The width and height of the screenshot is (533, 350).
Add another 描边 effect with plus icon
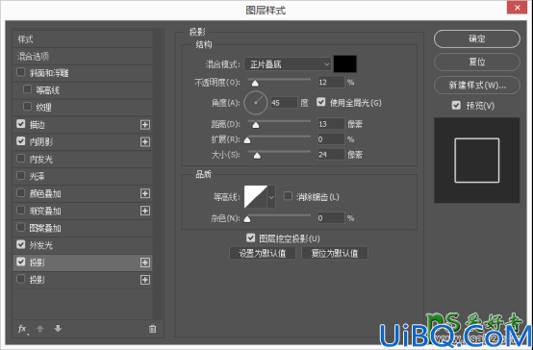[x=145, y=125]
